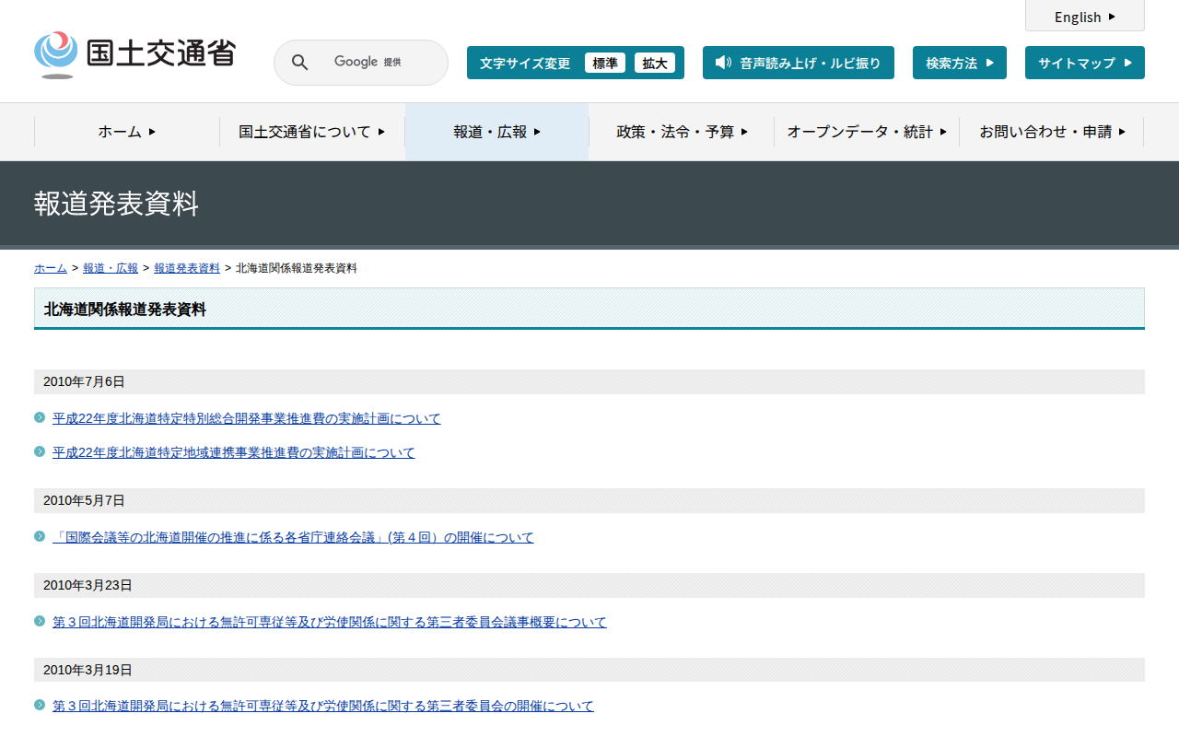
Task: Set text size to 標準
Action: point(604,63)
